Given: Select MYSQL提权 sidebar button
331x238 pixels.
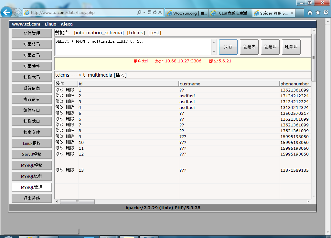Looking at the screenshot, I should [32, 165].
